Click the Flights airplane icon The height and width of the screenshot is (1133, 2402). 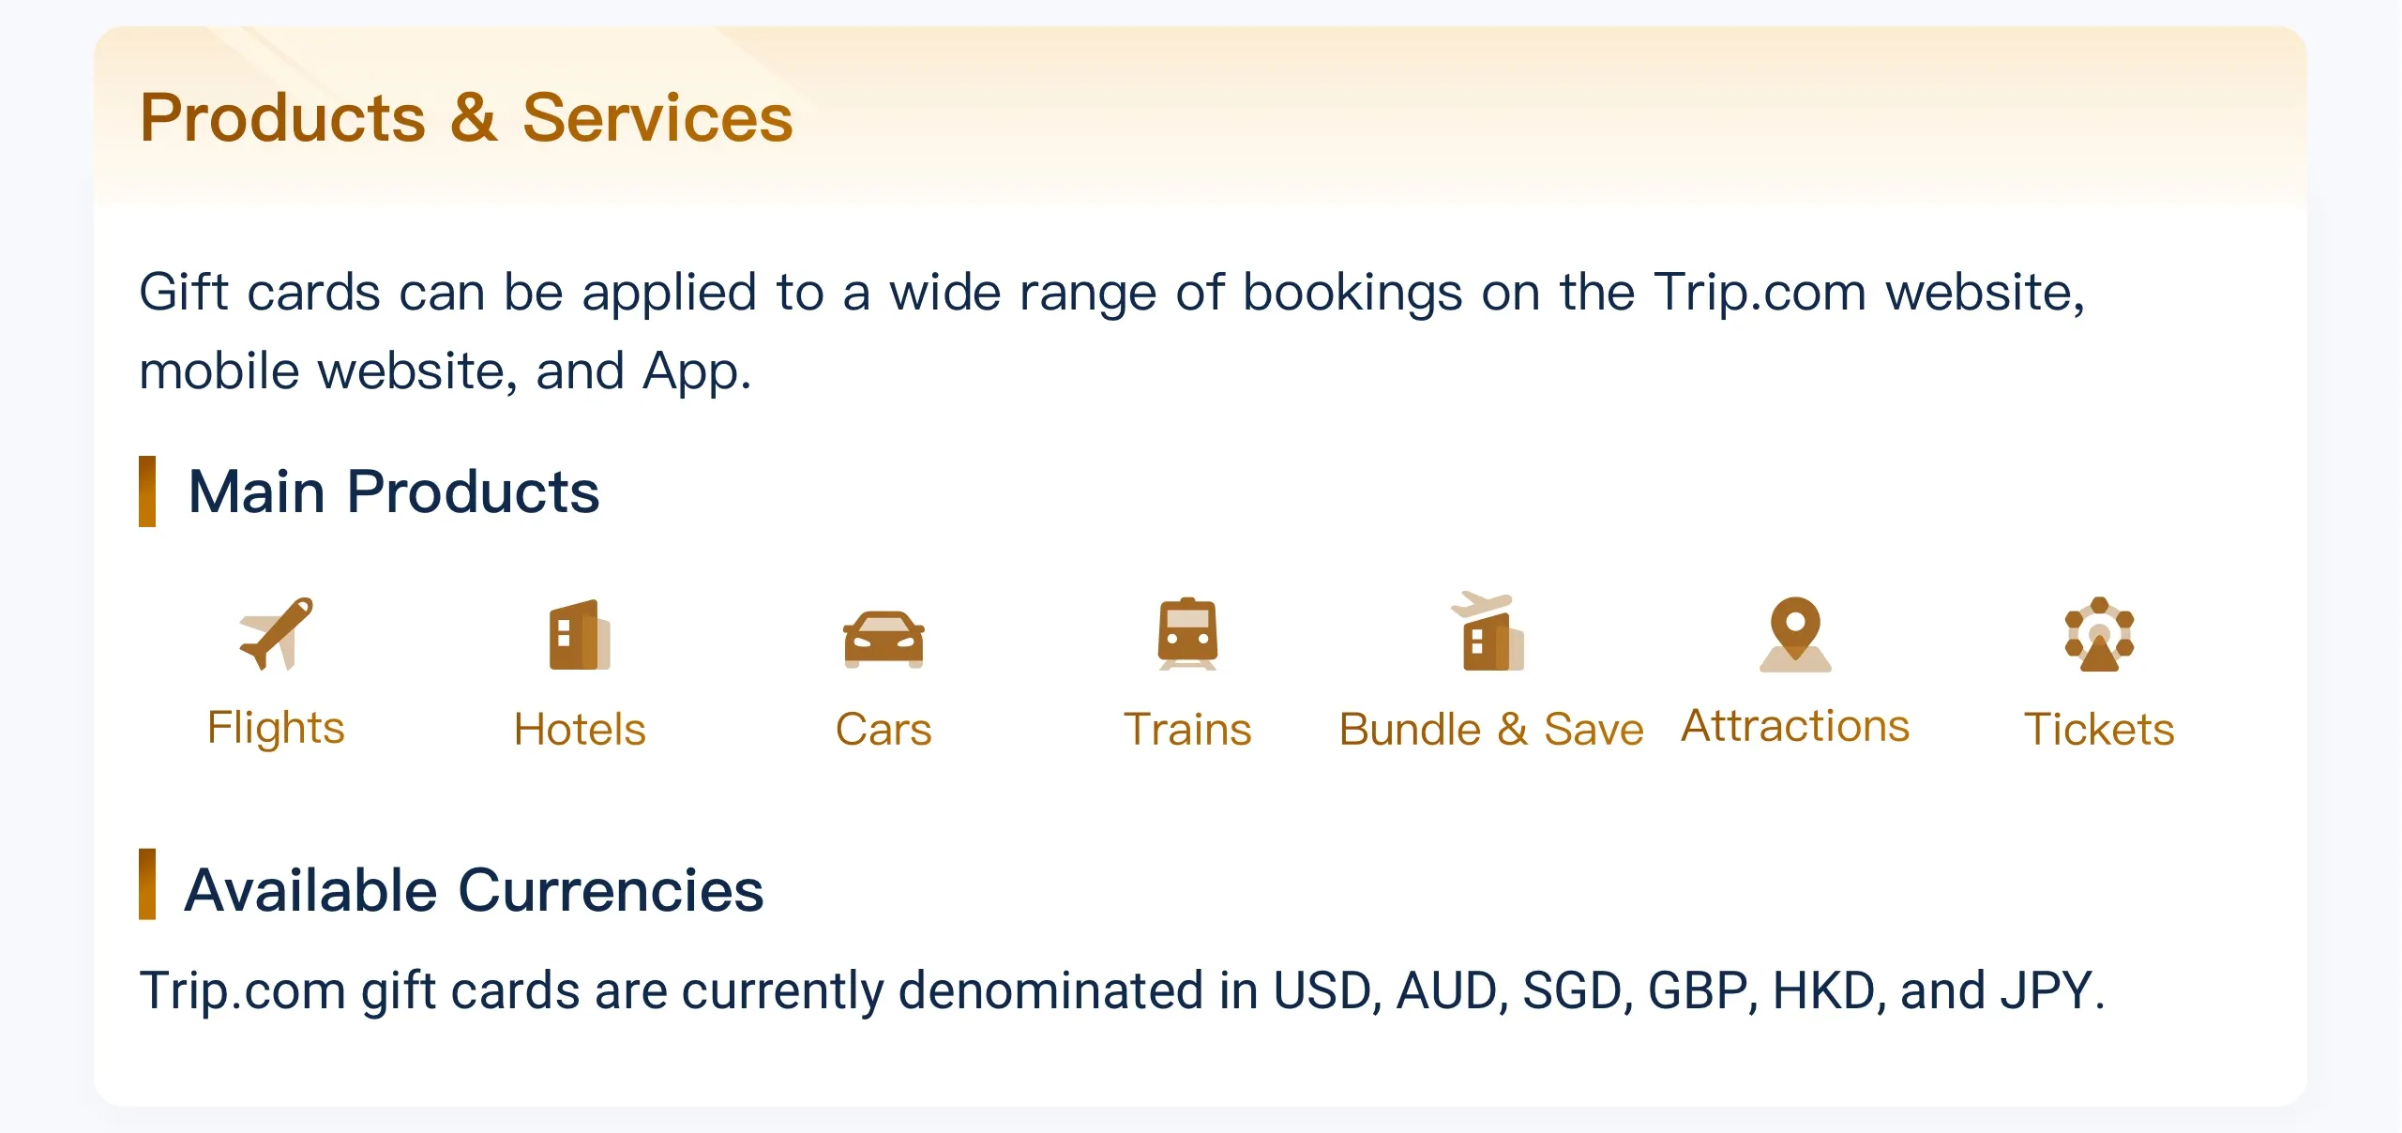click(x=276, y=634)
